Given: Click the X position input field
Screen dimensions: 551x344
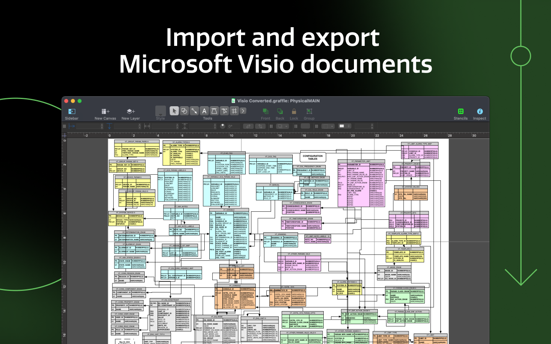Looking at the screenshot, I should 88,126.
